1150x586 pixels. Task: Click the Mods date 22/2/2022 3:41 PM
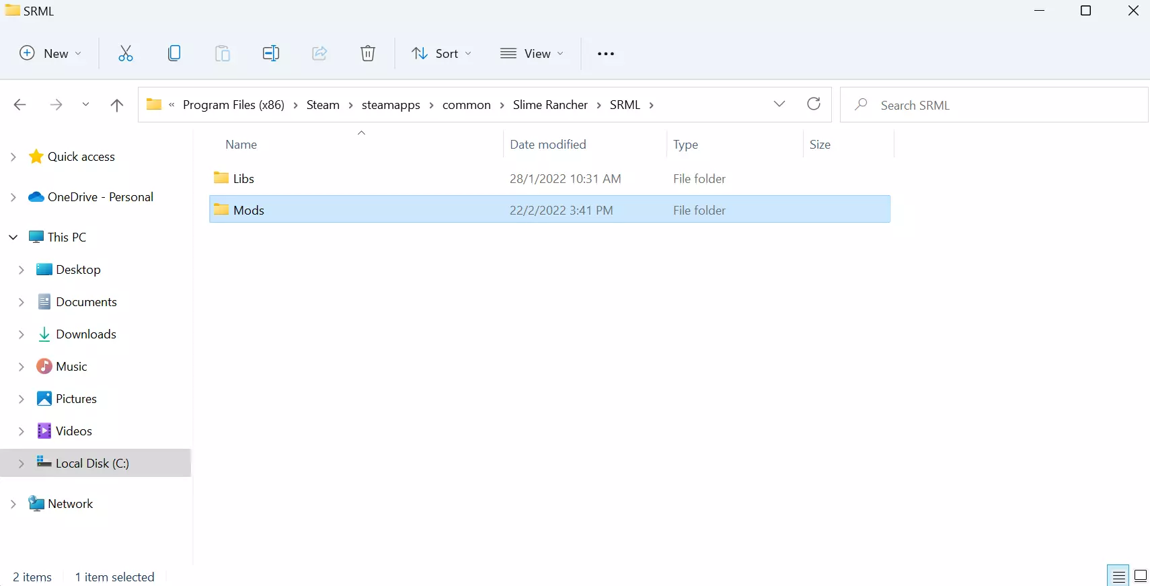(562, 210)
